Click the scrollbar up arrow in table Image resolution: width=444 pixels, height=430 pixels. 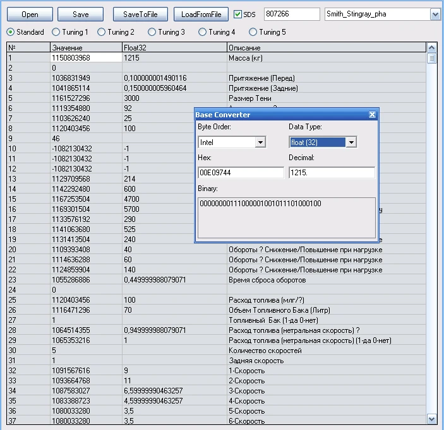pos(432,47)
